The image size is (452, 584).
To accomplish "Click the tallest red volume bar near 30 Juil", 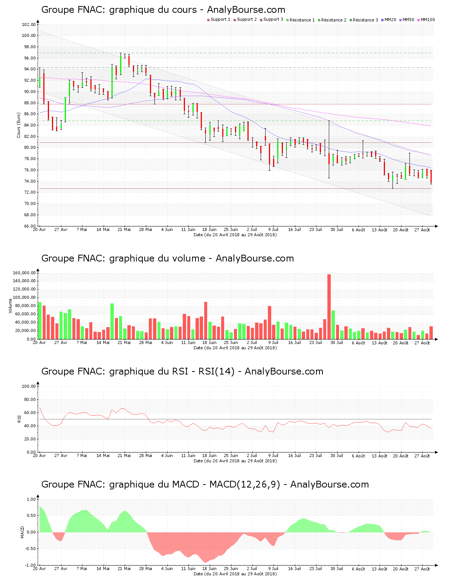I will (x=329, y=307).
